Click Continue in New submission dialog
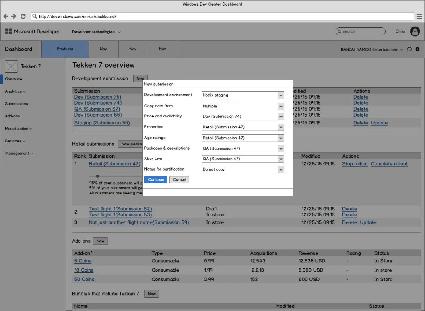This screenshot has width=425, height=311. click(156, 179)
